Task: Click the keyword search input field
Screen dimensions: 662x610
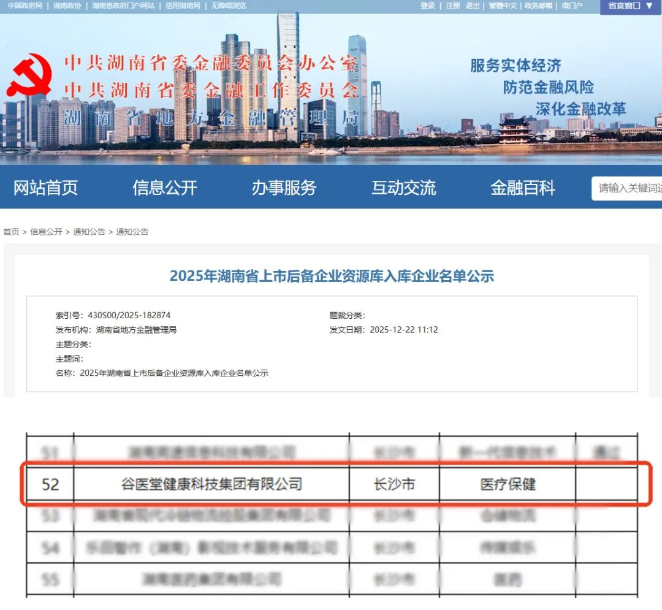Action: (628, 188)
